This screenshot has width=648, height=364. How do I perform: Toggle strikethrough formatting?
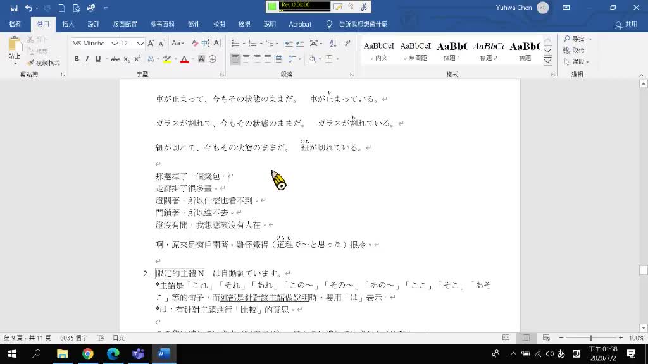[x=116, y=59]
